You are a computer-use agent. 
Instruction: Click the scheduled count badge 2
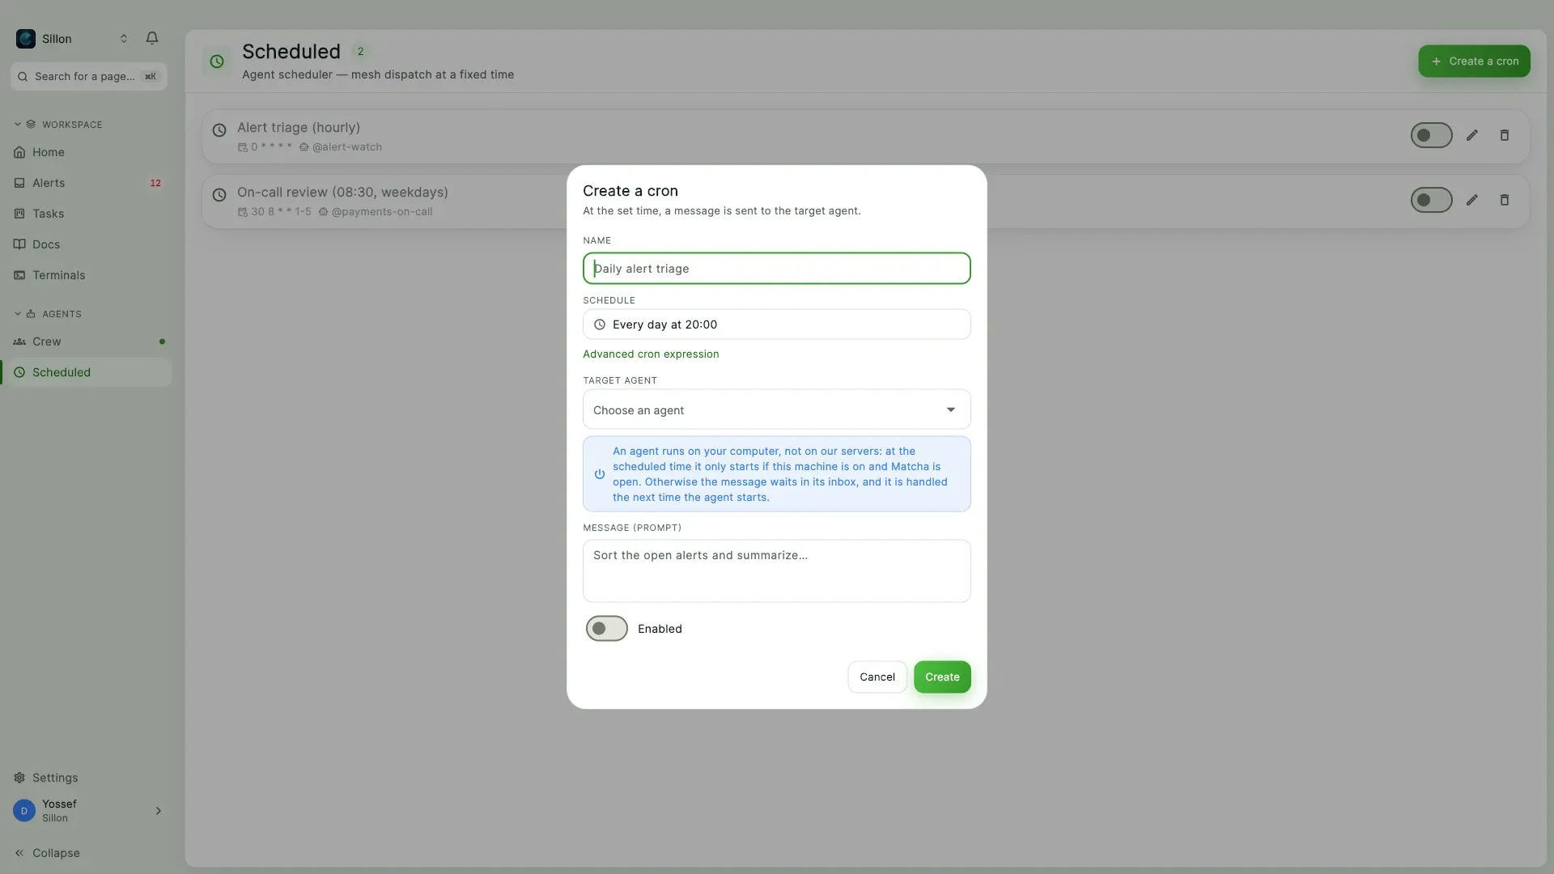pos(360,52)
